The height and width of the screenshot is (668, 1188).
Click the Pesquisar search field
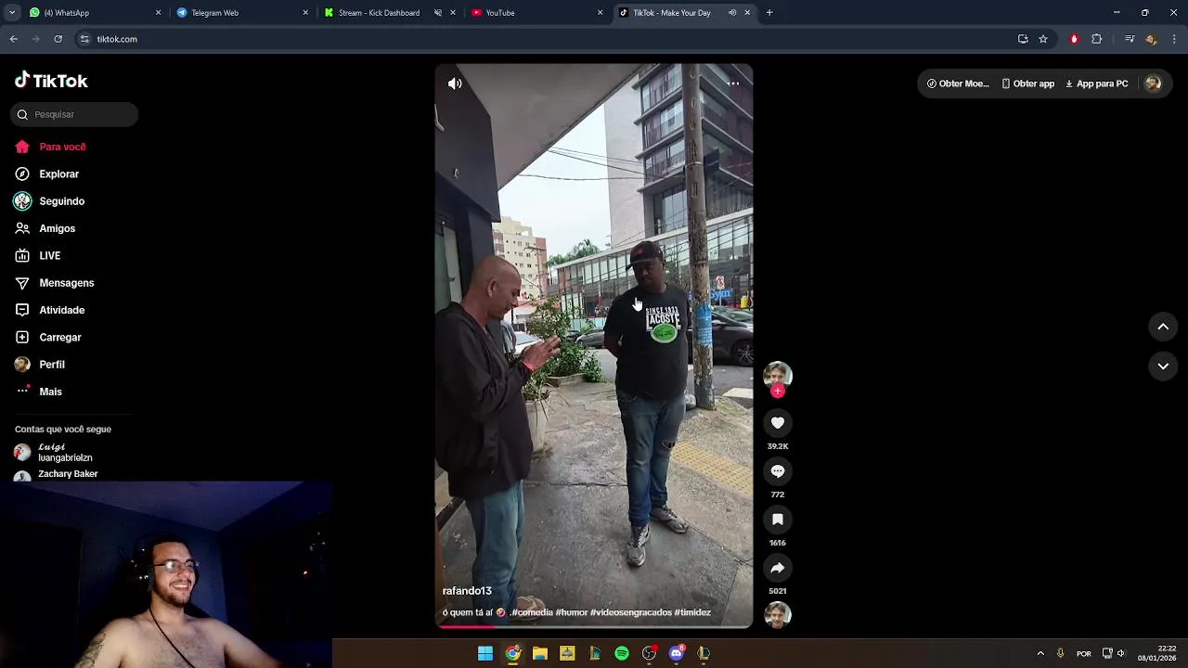click(x=74, y=114)
